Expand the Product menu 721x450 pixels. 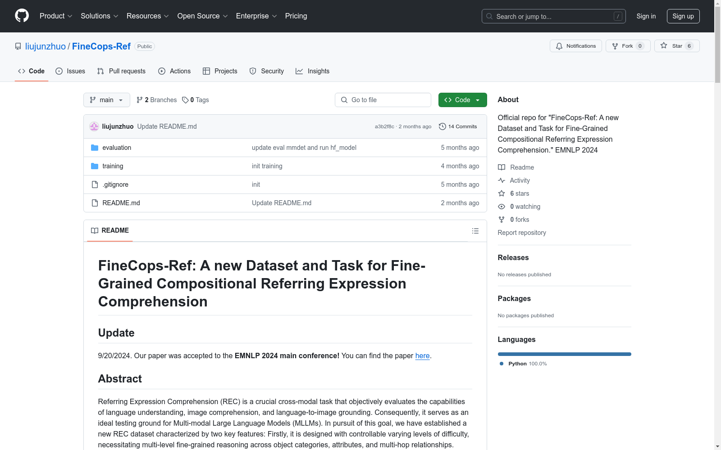(x=56, y=16)
